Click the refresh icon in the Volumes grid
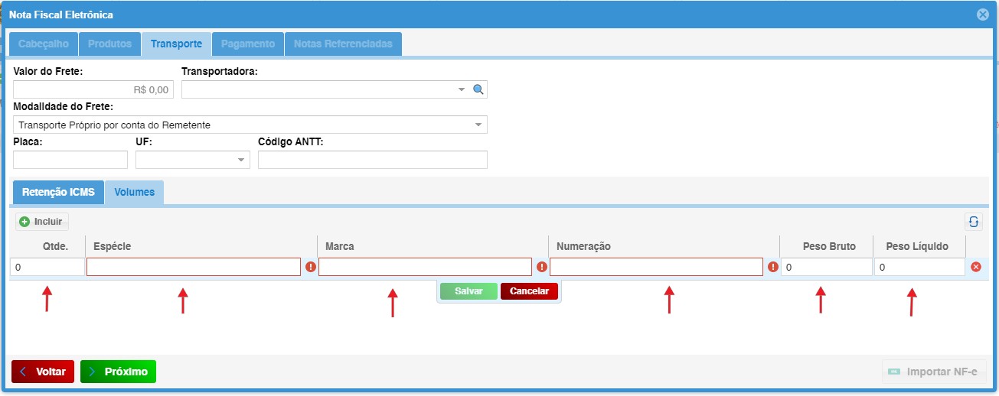Viewport: 999px width, 396px height. [974, 222]
